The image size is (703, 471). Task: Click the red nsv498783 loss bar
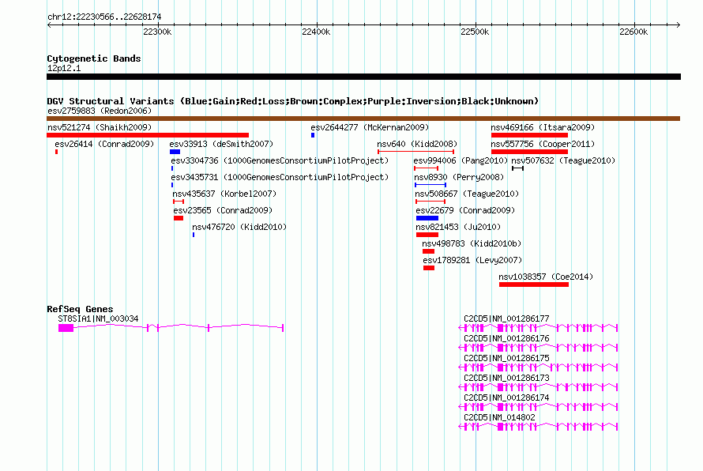pyautogui.click(x=429, y=251)
